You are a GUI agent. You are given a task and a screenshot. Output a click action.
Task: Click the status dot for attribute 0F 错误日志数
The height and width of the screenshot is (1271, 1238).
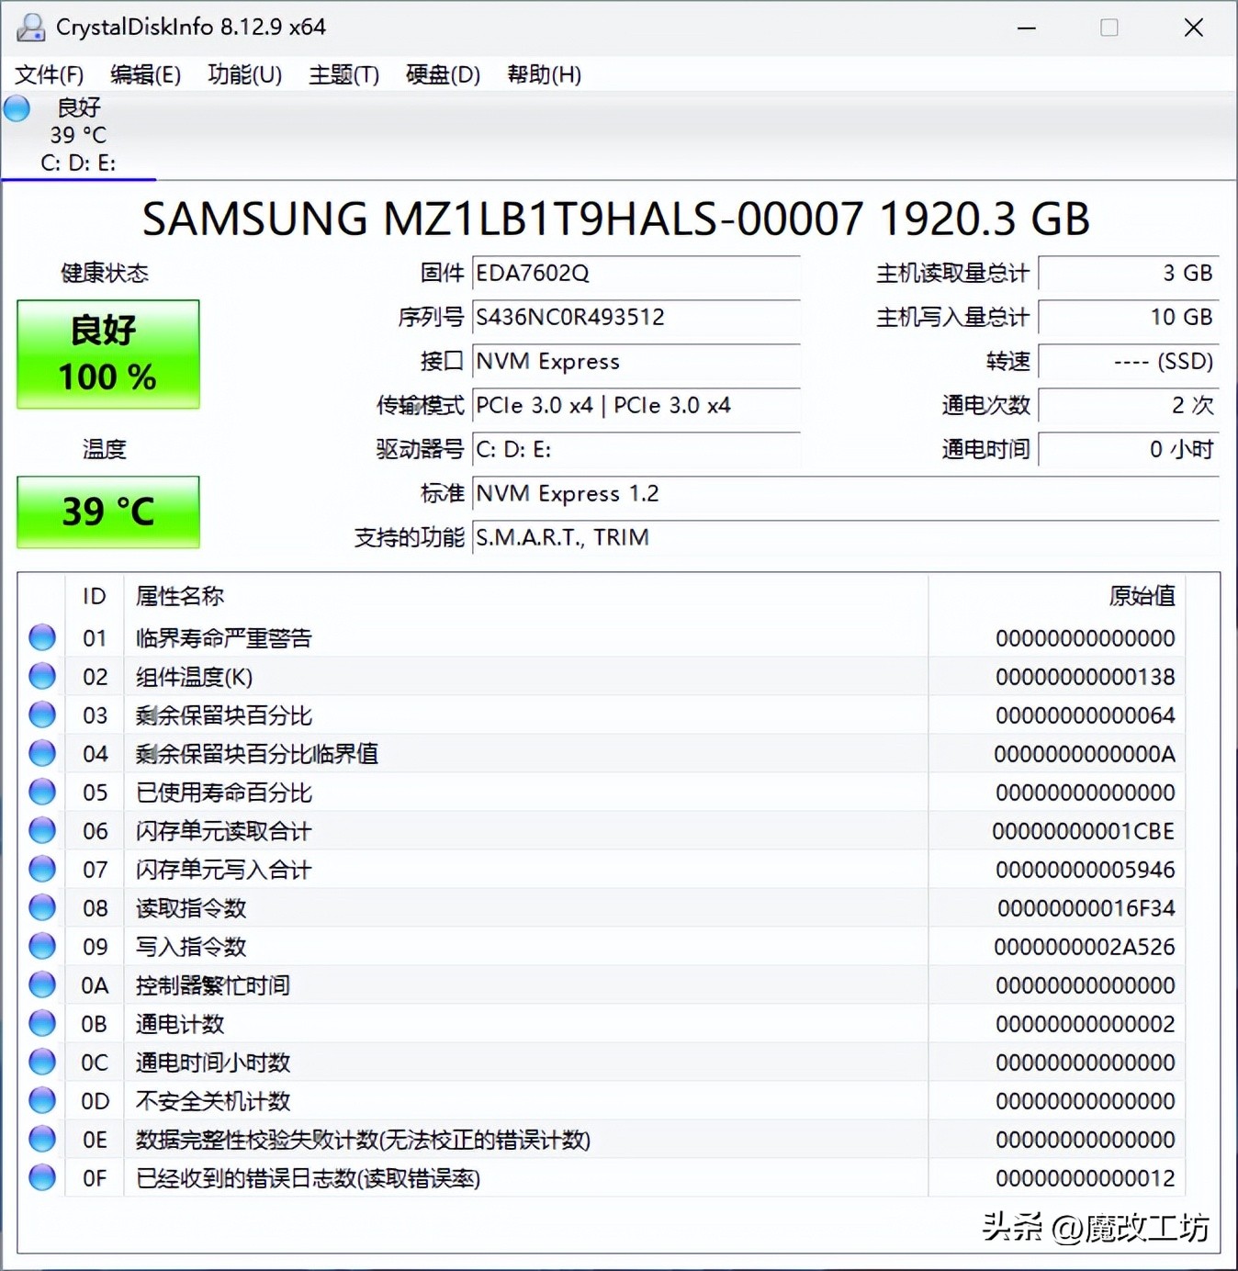pos(41,1177)
